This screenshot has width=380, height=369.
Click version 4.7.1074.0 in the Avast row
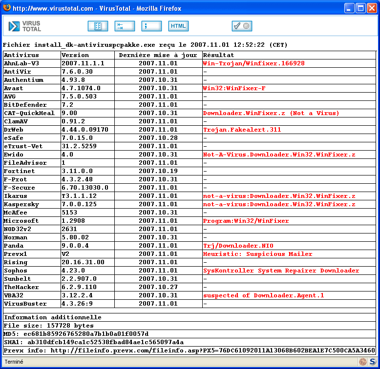click(x=81, y=88)
